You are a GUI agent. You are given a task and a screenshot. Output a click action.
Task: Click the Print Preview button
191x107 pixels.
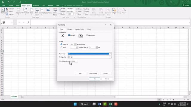tap(93, 73)
